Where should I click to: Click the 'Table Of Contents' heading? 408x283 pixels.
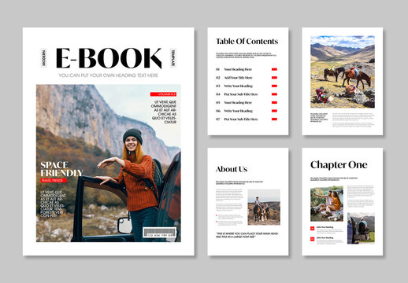pos(247,42)
